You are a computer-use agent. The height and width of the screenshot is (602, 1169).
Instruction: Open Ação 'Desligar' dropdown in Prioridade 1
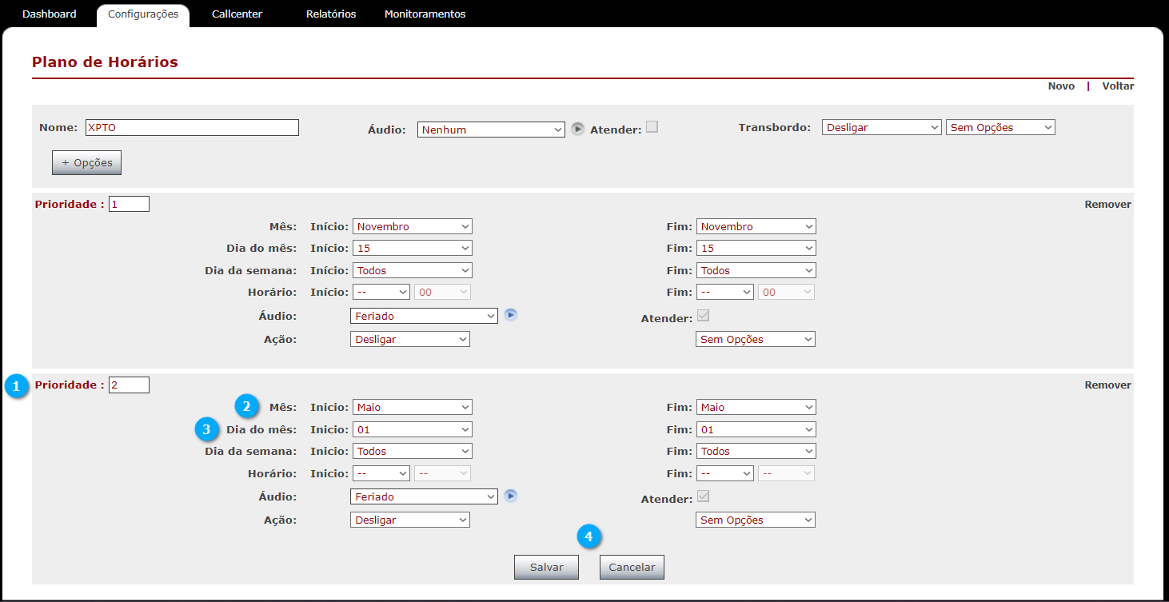tap(410, 339)
